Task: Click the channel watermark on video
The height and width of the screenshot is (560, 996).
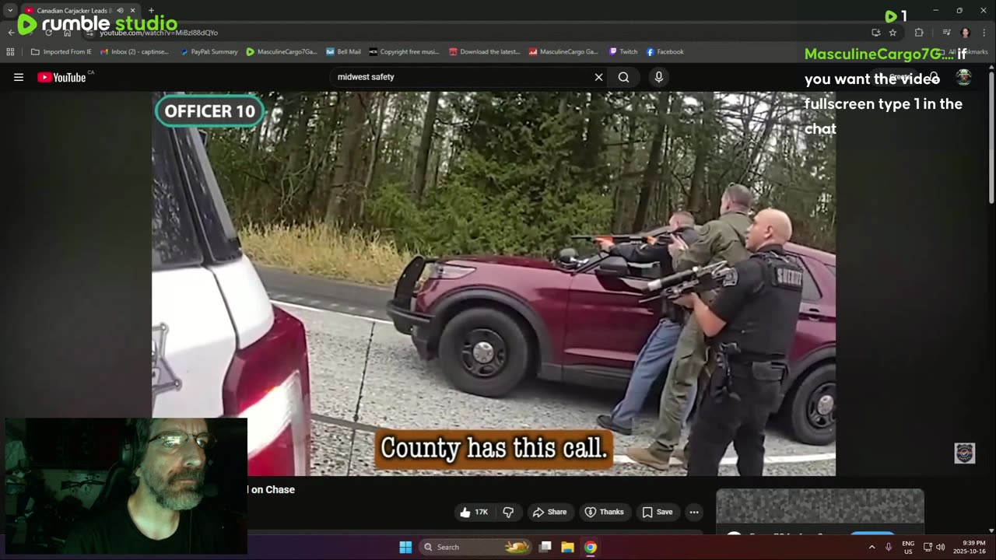Action: pos(964,453)
